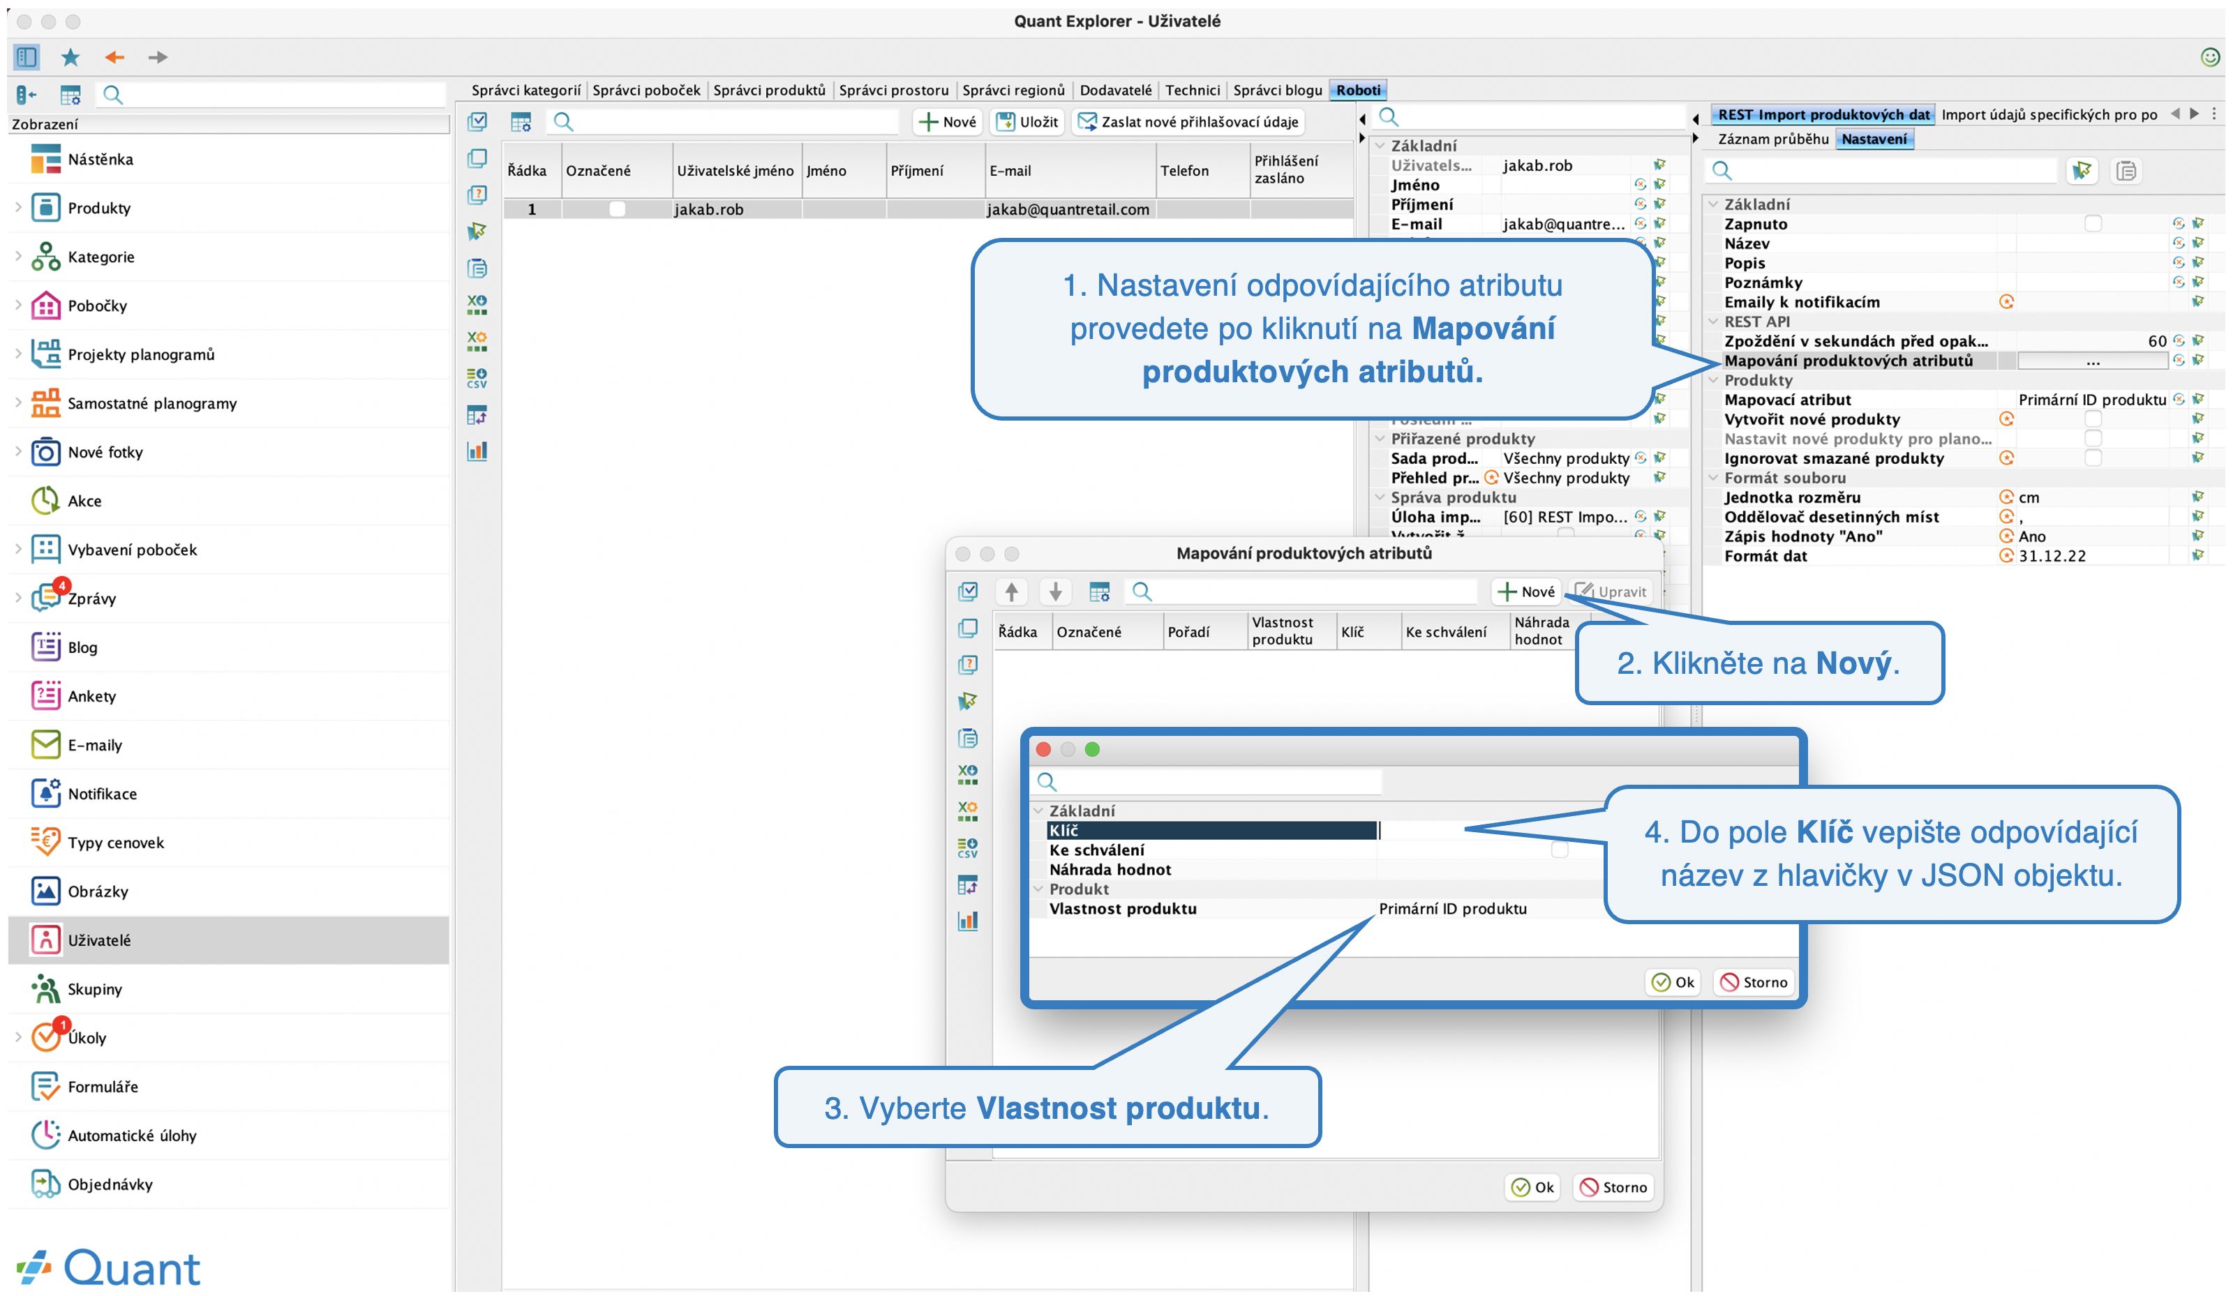Collapse Přiřazené produkty group

[1380, 439]
